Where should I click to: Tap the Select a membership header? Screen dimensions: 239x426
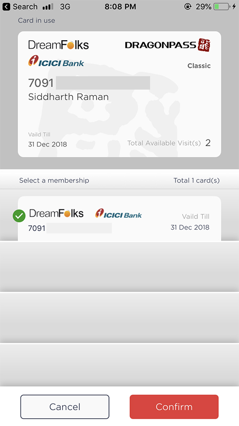(x=54, y=180)
